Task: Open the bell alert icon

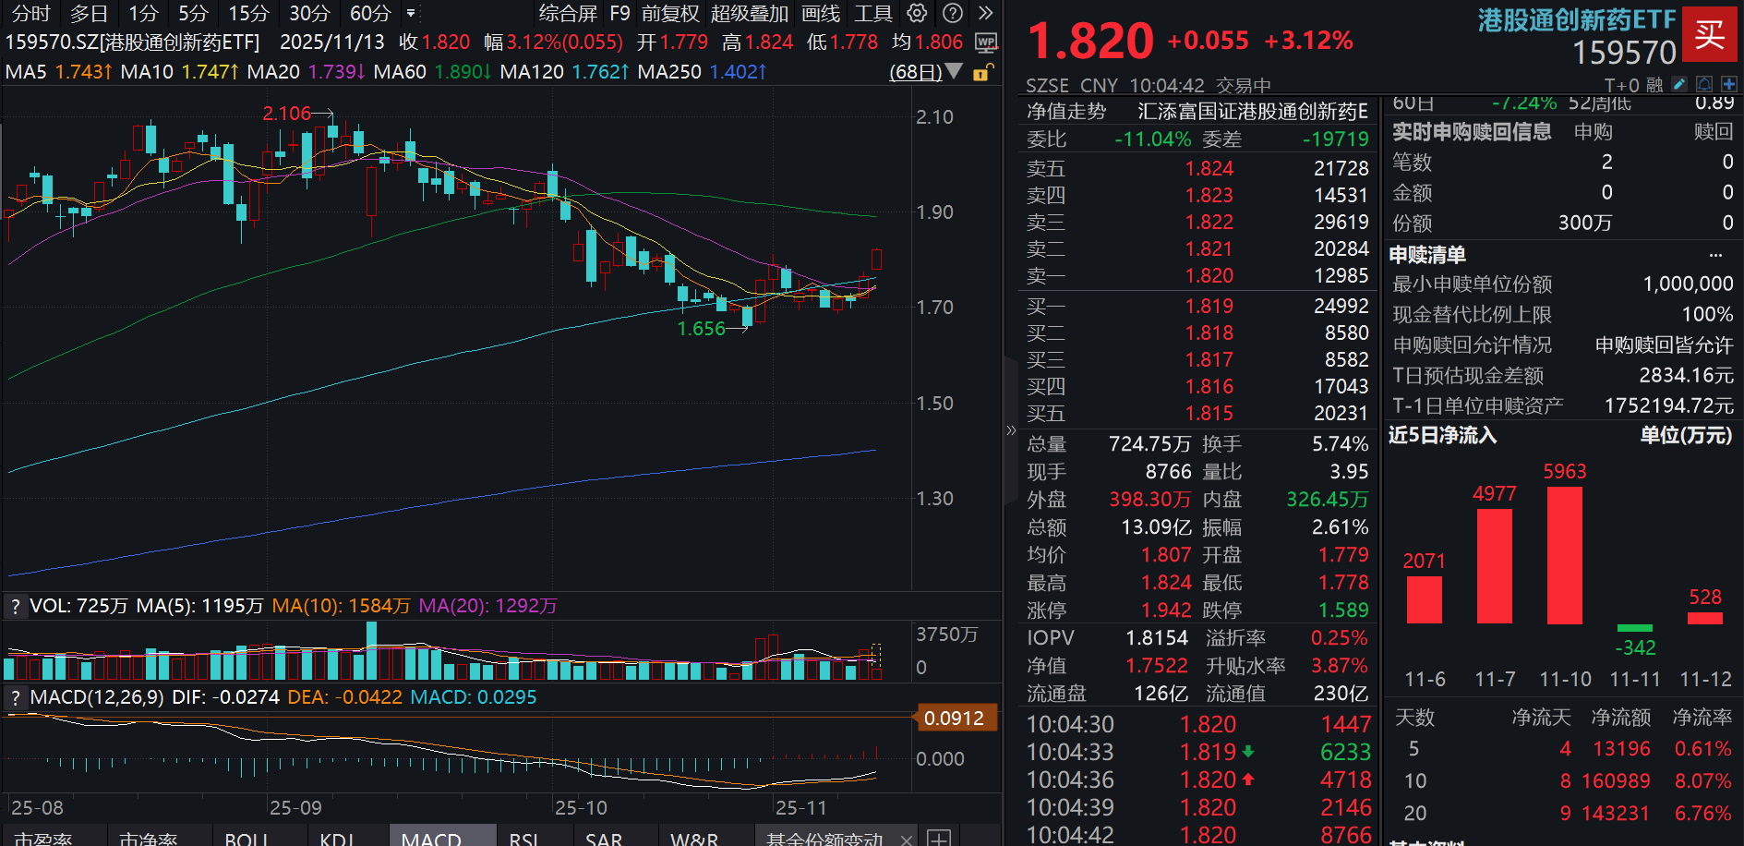Action: point(1704,84)
